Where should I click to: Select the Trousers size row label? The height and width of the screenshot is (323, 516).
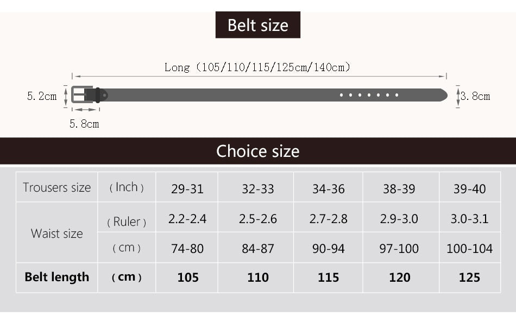[x=57, y=188]
